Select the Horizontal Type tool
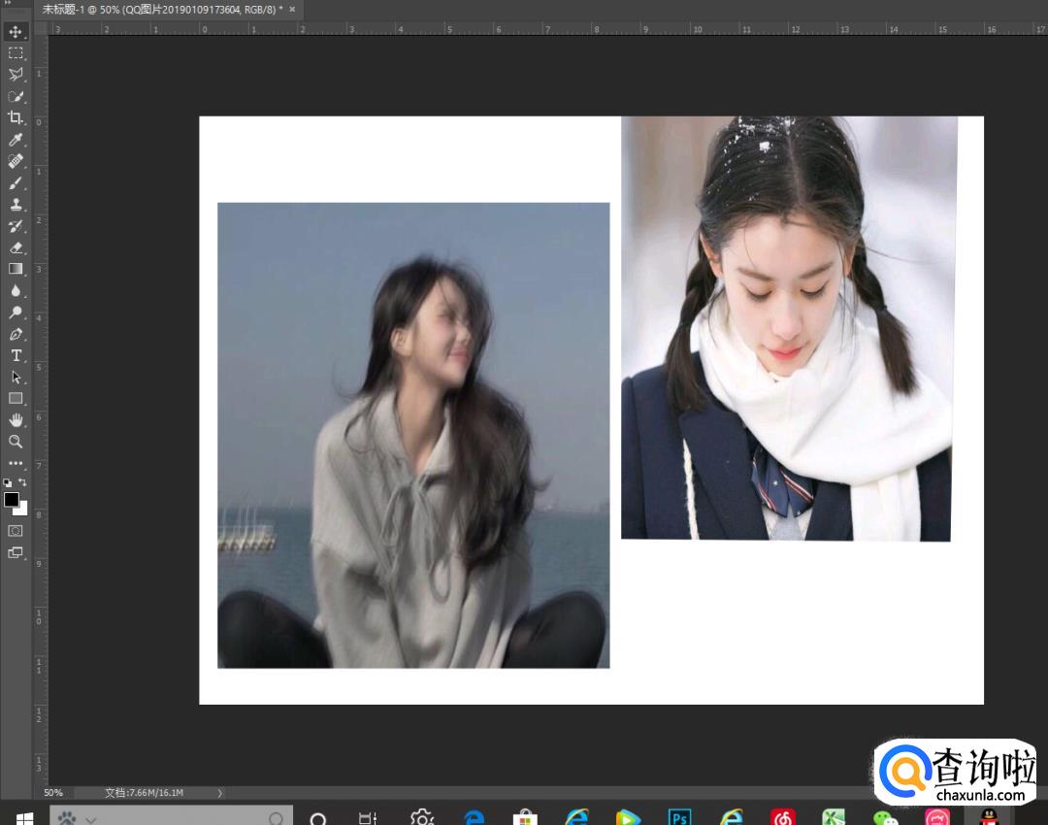Viewport: 1048px width, 825px height. pyautogui.click(x=16, y=355)
